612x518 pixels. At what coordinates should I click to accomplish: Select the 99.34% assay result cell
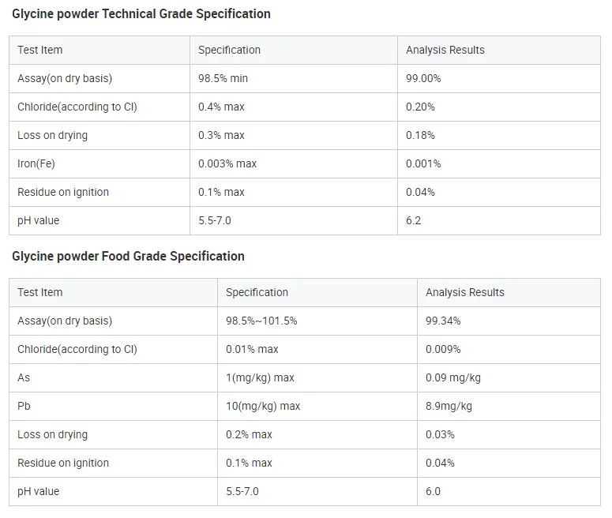point(443,321)
